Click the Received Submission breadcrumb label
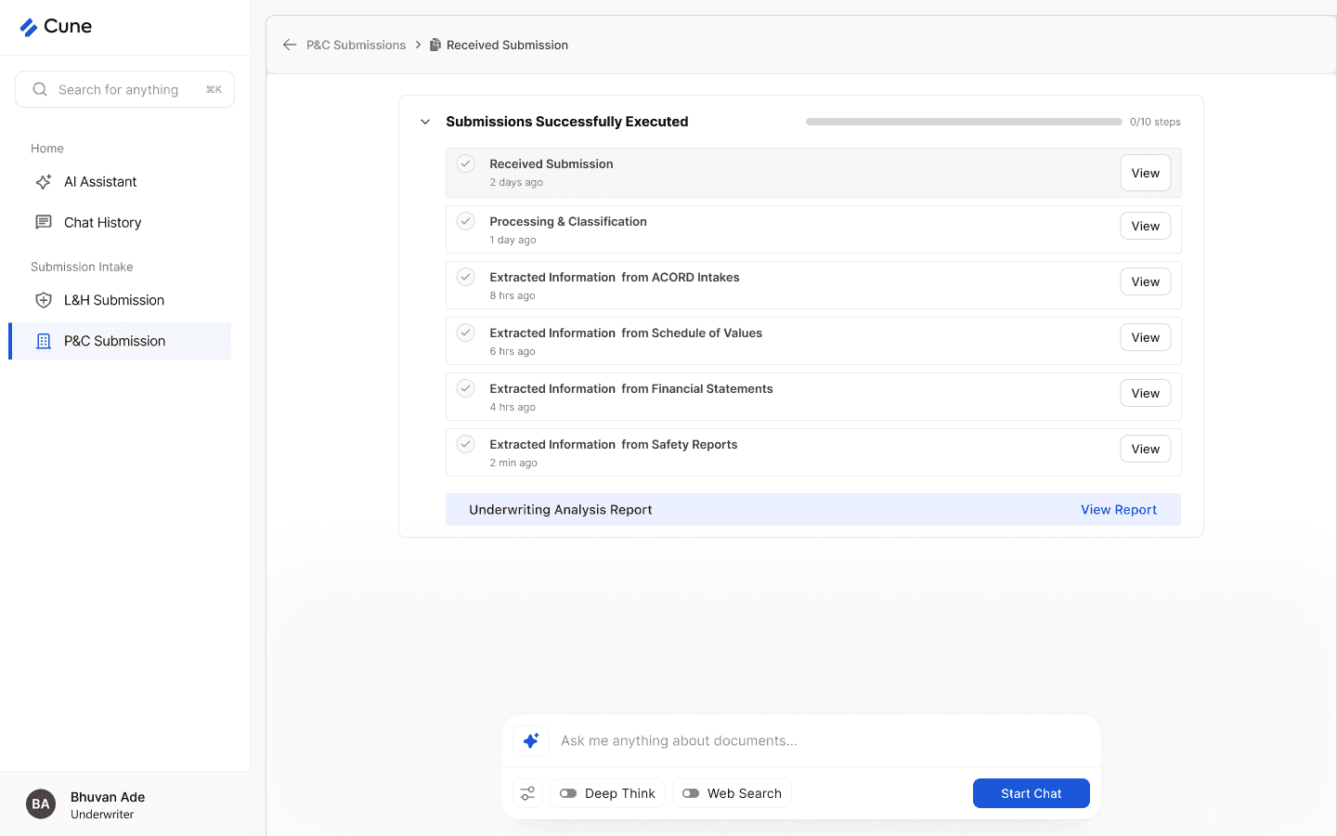Viewport: 1337px width, 836px height. pos(507,45)
